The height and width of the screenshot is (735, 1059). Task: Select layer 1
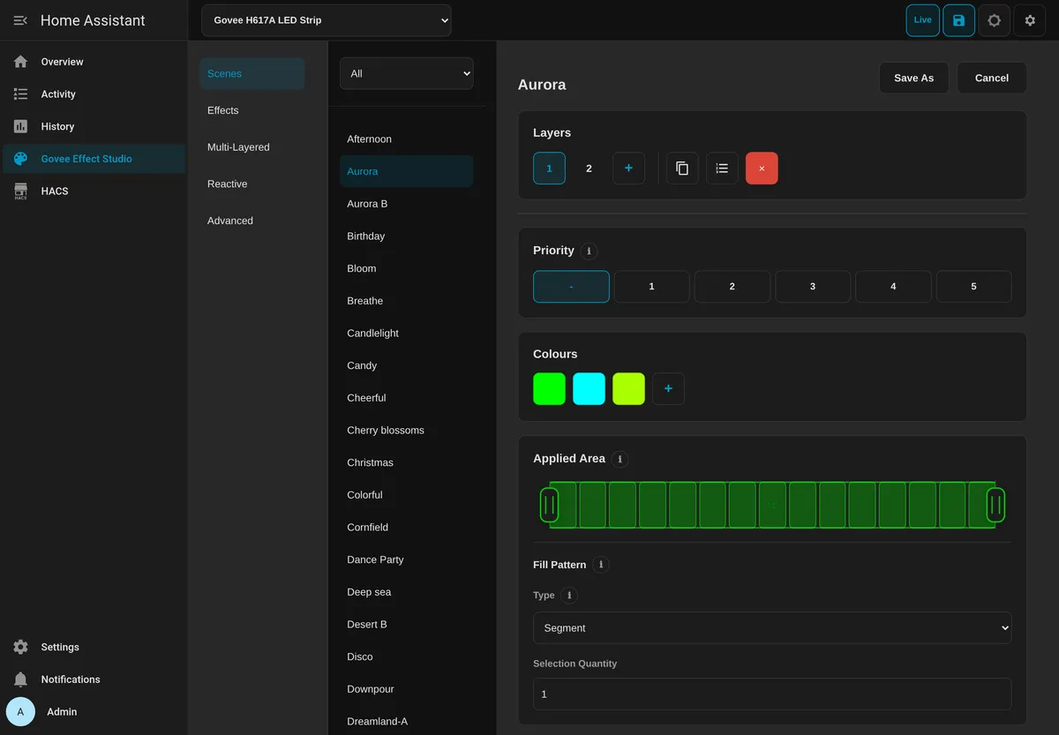549,169
